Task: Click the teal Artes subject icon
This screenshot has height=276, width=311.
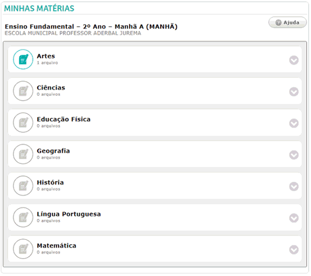Action: pyautogui.click(x=23, y=59)
